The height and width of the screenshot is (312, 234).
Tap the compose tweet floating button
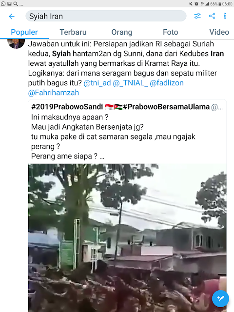pyautogui.click(x=220, y=298)
